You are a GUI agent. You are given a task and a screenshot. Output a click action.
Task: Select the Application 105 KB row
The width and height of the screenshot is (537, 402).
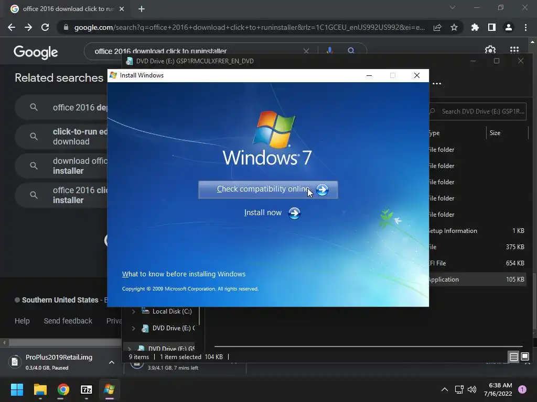477,280
